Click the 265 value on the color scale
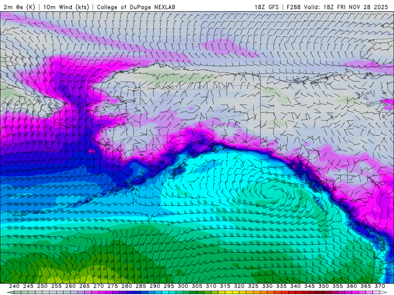 pos(84,286)
